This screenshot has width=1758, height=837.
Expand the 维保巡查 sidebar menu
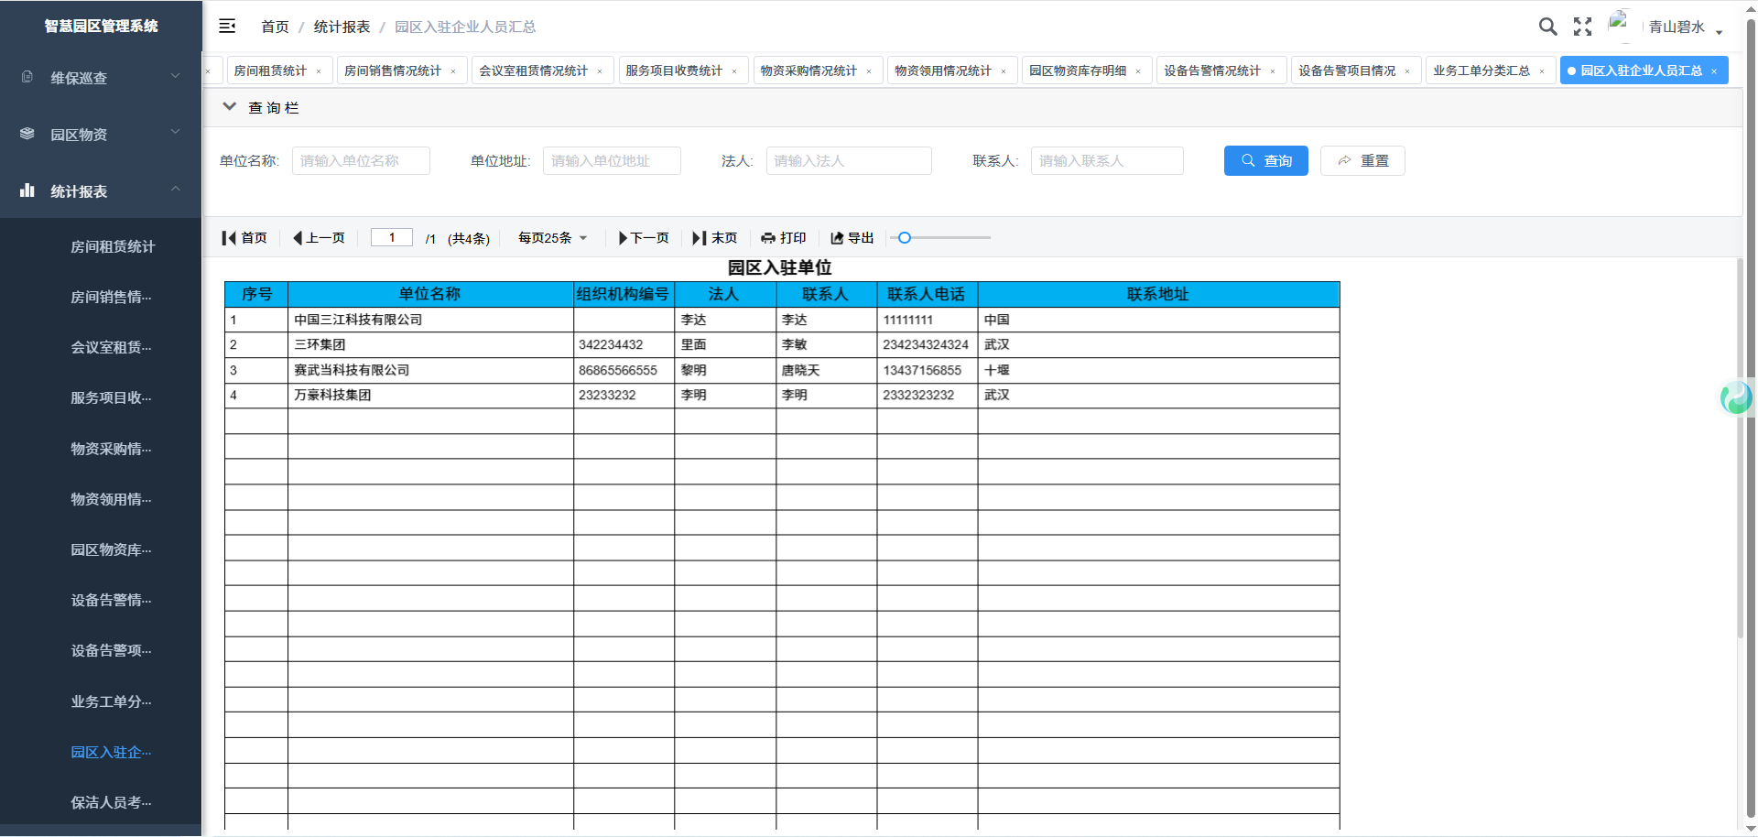[x=101, y=78]
